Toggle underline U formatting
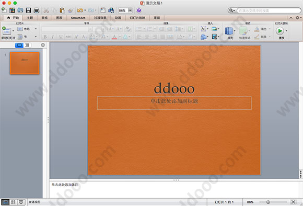The image size is (303, 206). pyautogui.click(x=61, y=37)
